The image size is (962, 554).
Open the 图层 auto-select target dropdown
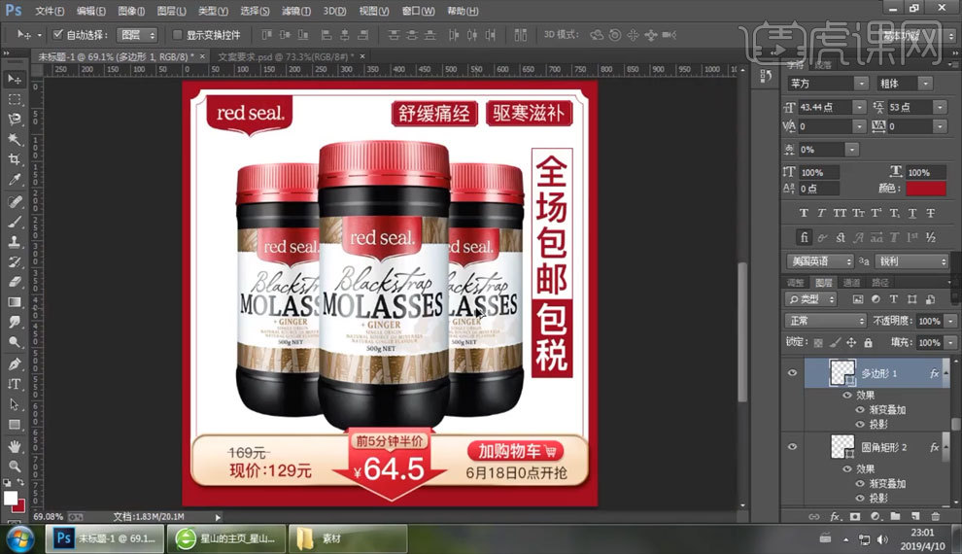[x=139, y=35]
